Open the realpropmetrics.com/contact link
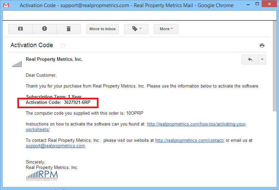The width and height of the screenshot is (279, 190). (x=190, y=140)
